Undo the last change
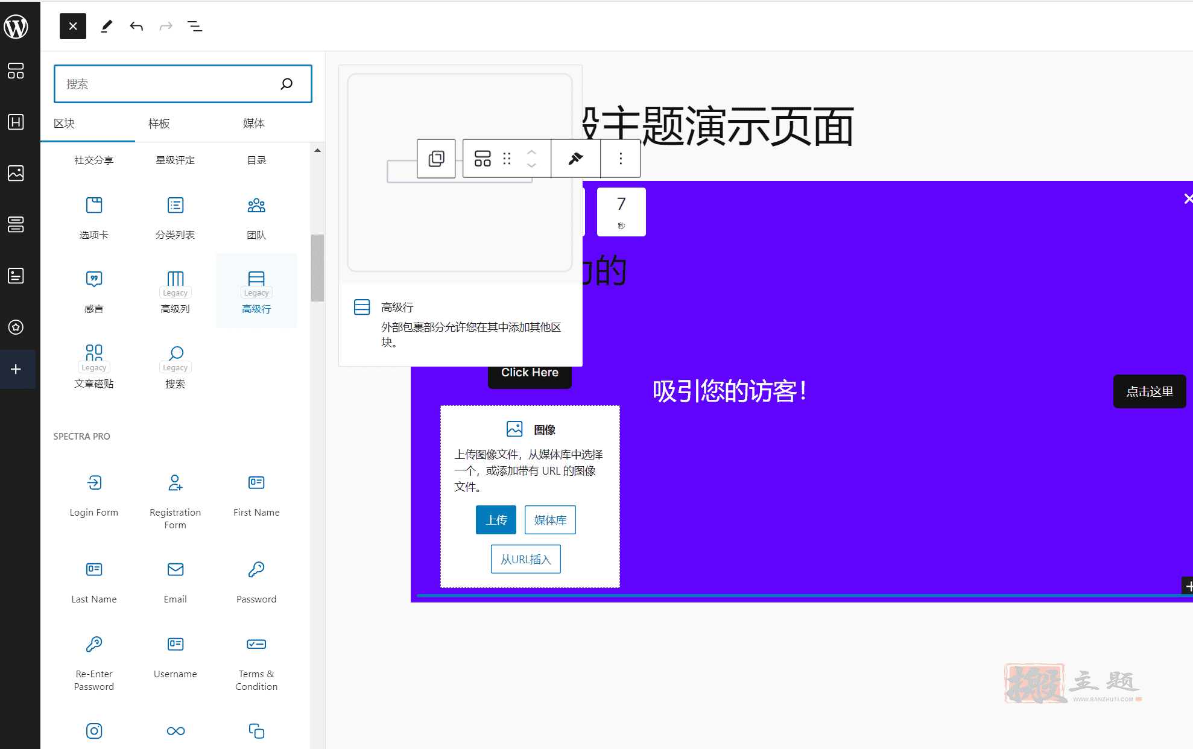The width and height of the screenshot is (1193, 749). pos(136,26)
